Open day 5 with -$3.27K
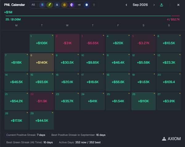Viewport: 185px width, 147px height. (143, 43)
